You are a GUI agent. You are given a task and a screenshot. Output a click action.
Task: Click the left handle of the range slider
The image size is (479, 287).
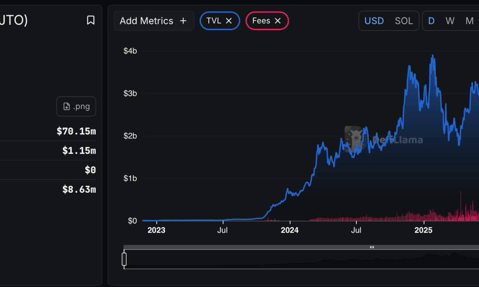[x=124, y=259]
